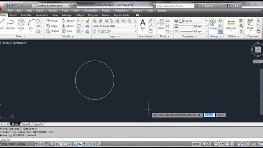Image resolution: width=263 pixels, height=148 pixels.
Task: Click the MODEL button in the status bar
Action: pyautogui.click(x=196, y=144)
